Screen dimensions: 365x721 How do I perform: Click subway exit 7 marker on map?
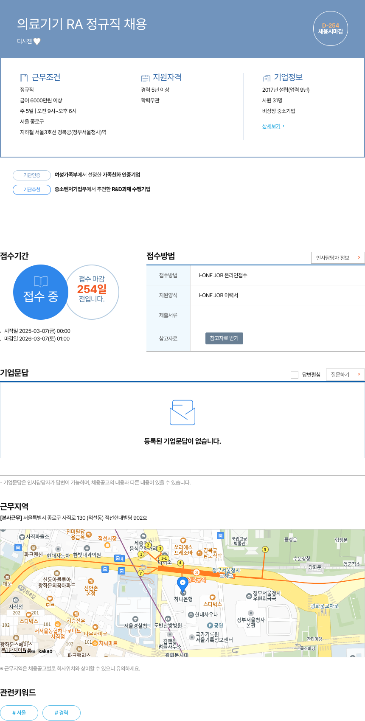pyautogui.click(x=141, y=573)
